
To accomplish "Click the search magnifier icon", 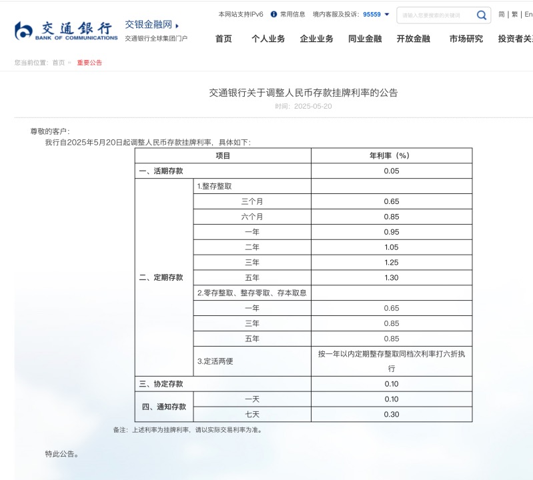I will point(482,15).
